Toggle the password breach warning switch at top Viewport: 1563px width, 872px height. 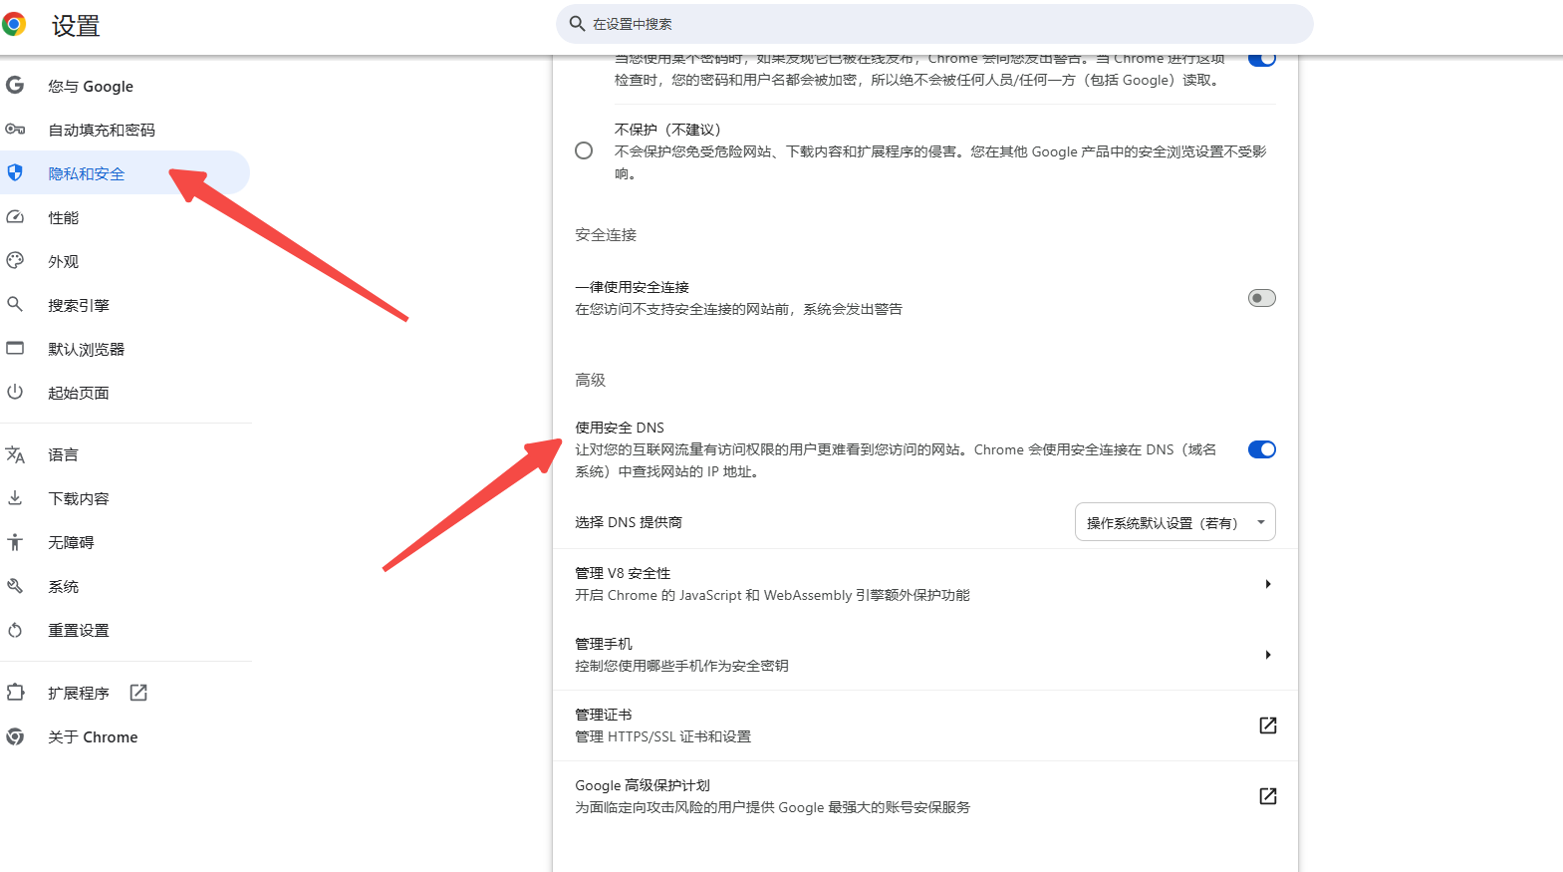click(x=1261, y=59)
